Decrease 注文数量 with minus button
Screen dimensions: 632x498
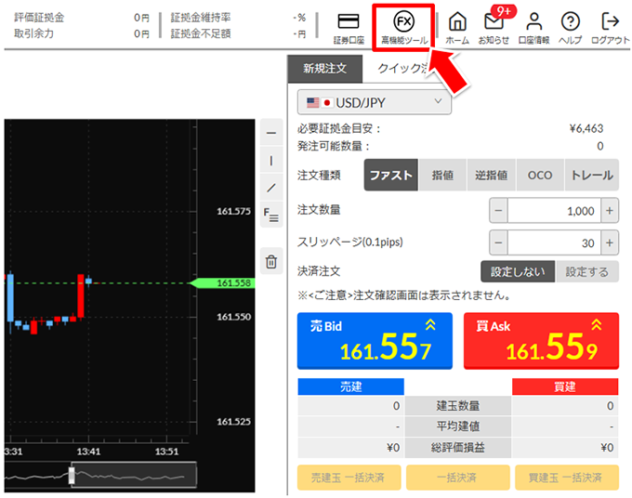click(x=498, y=210)
